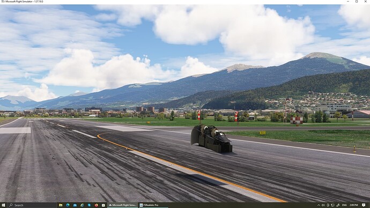Switch to Microsoft Flight Simulator taskbar button
Viewport: 370px width, 208px height.
(x=123, y=205)
